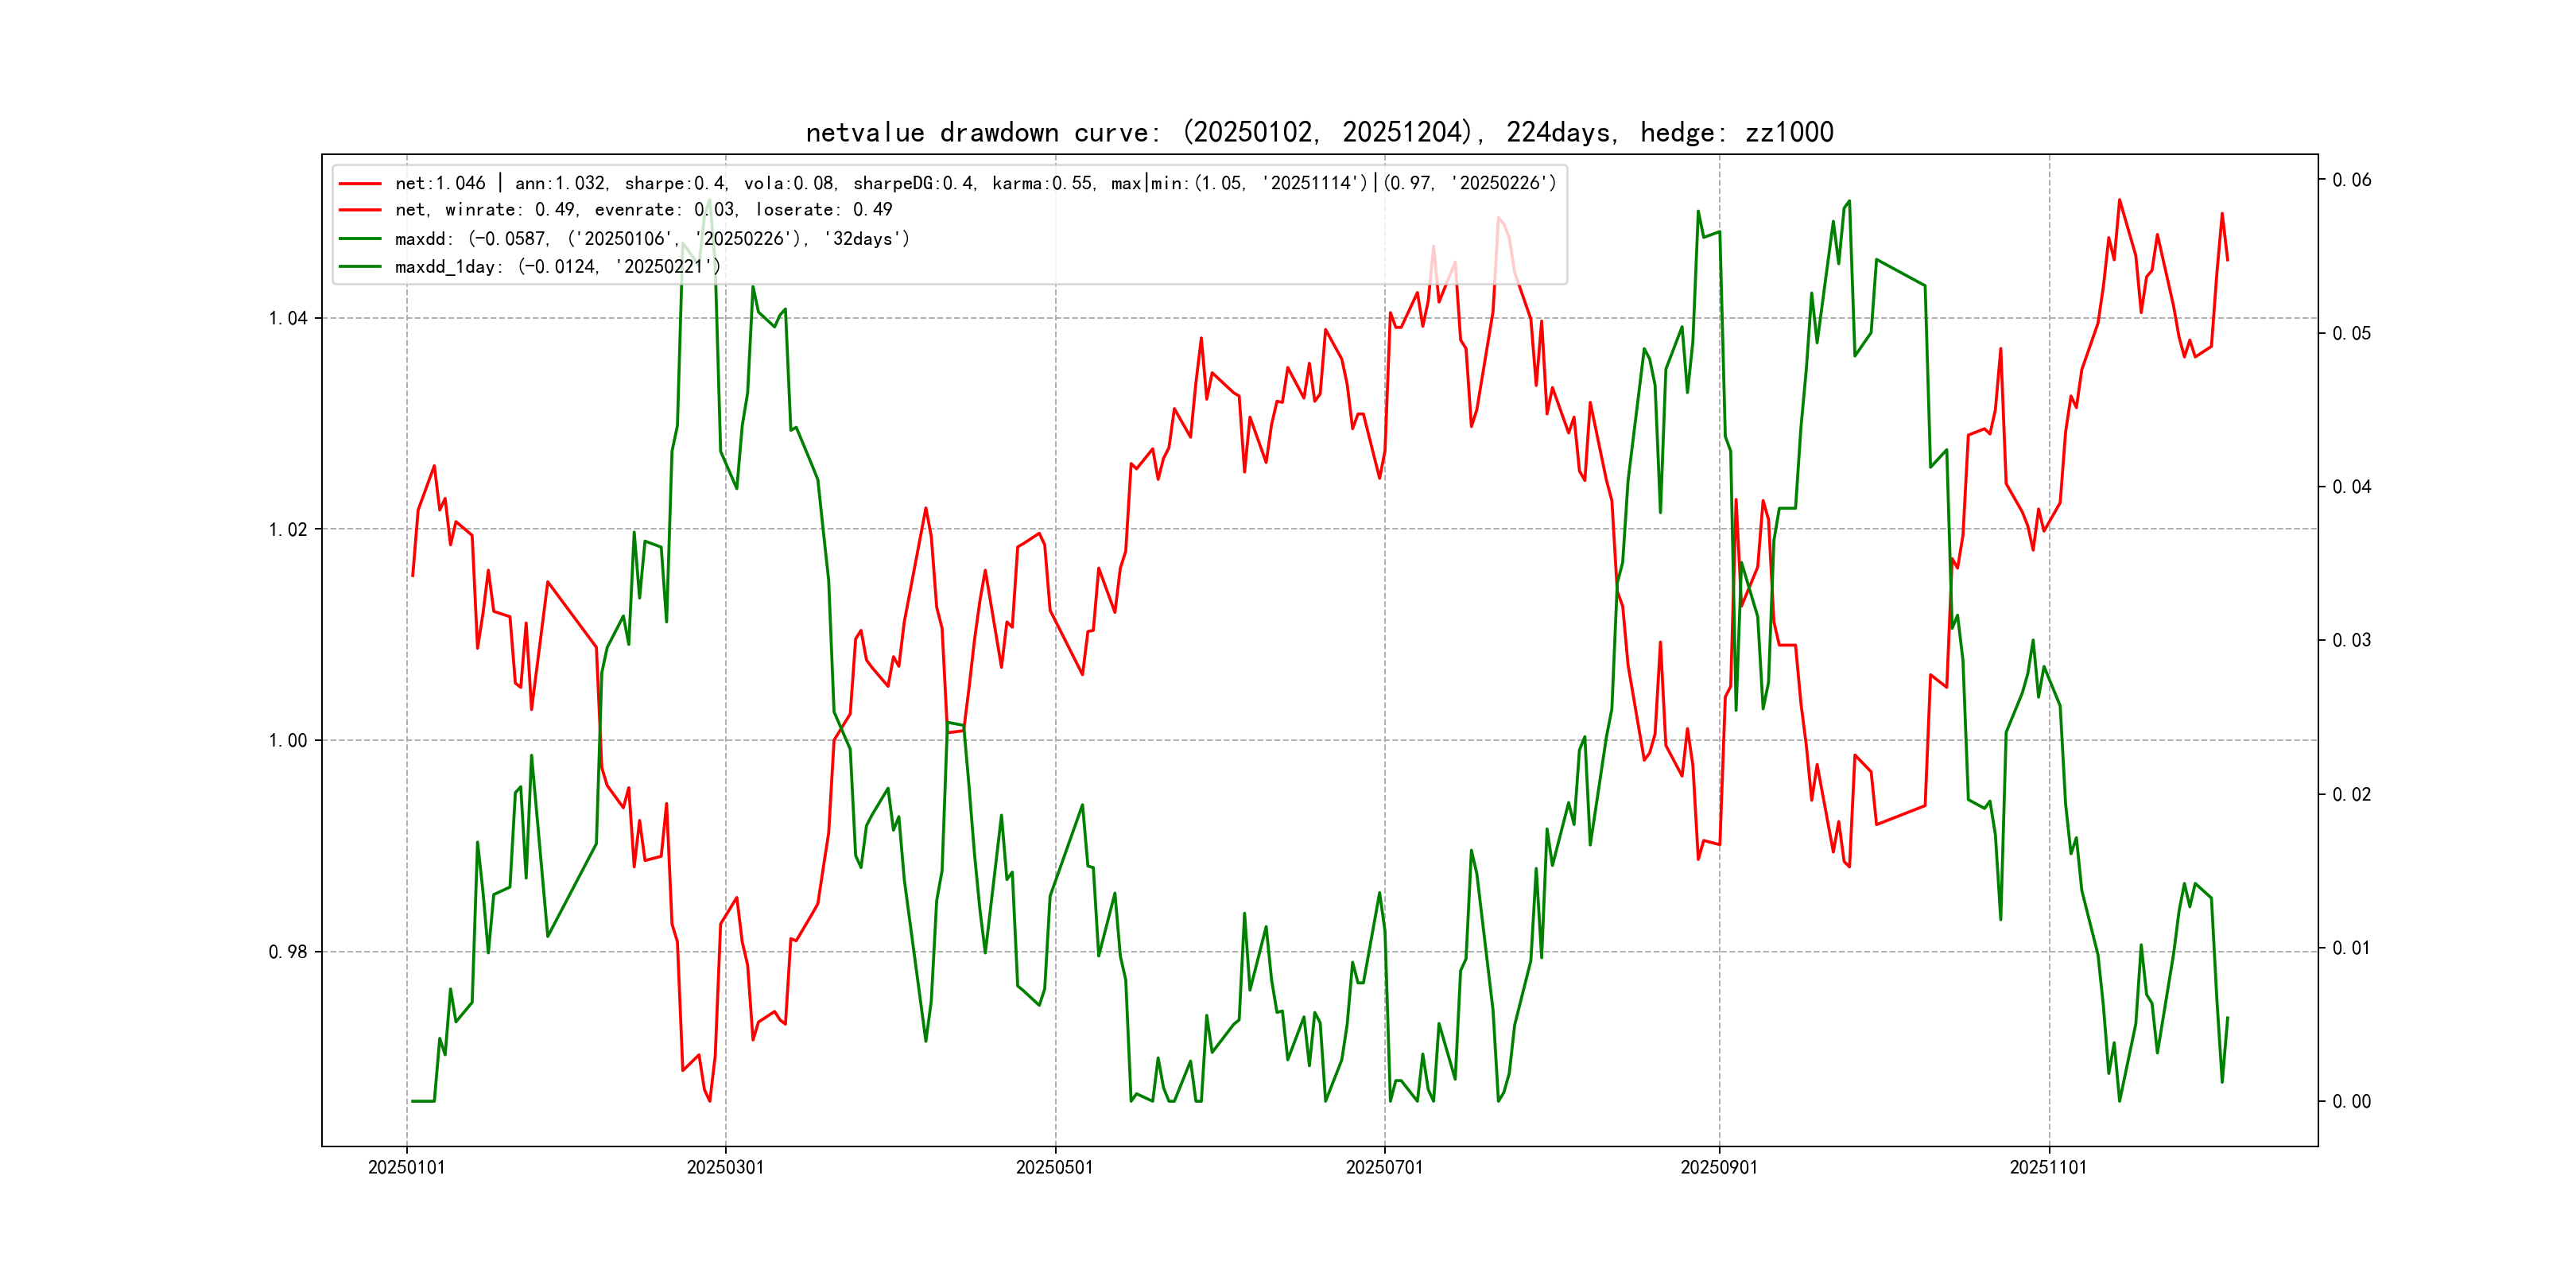Select the net winrate legend text
This screenshot has height=1288, width=2576.
pos(643,210)
